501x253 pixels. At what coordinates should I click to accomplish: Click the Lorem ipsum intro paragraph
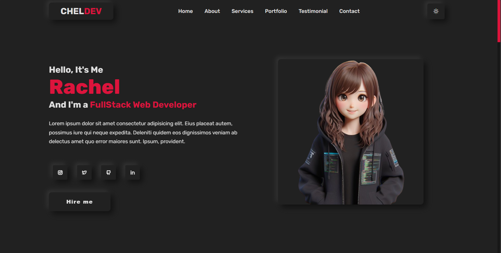click(143, 132)
